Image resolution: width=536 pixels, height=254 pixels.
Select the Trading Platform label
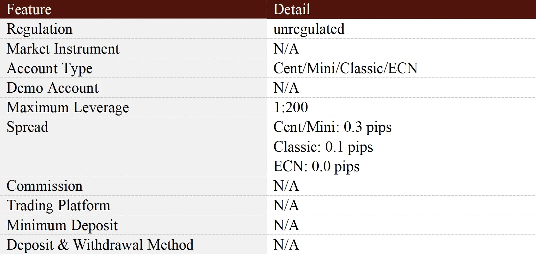coord(59,205)
